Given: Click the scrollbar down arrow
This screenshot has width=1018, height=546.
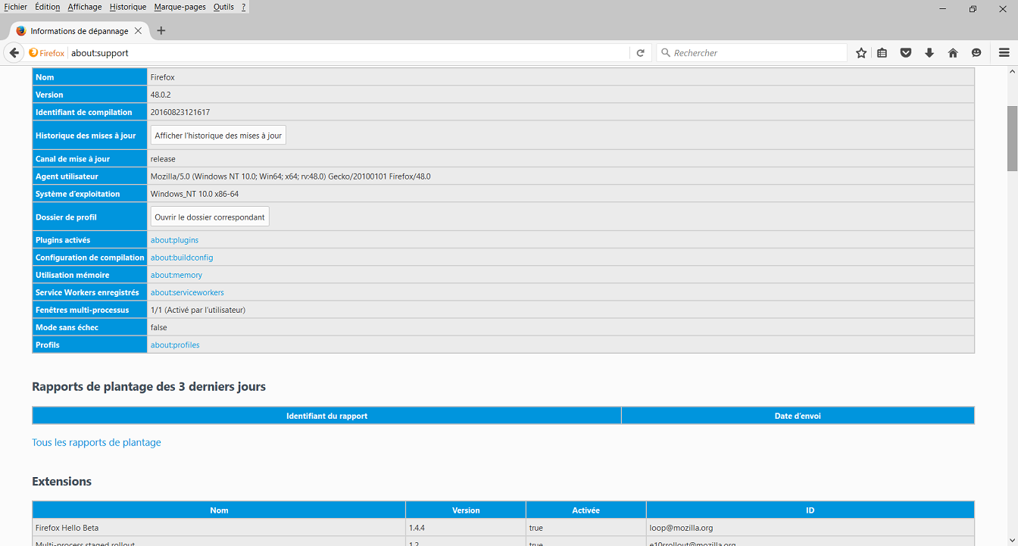Looking at the screenshot, I should click(x=1012, y=540).
